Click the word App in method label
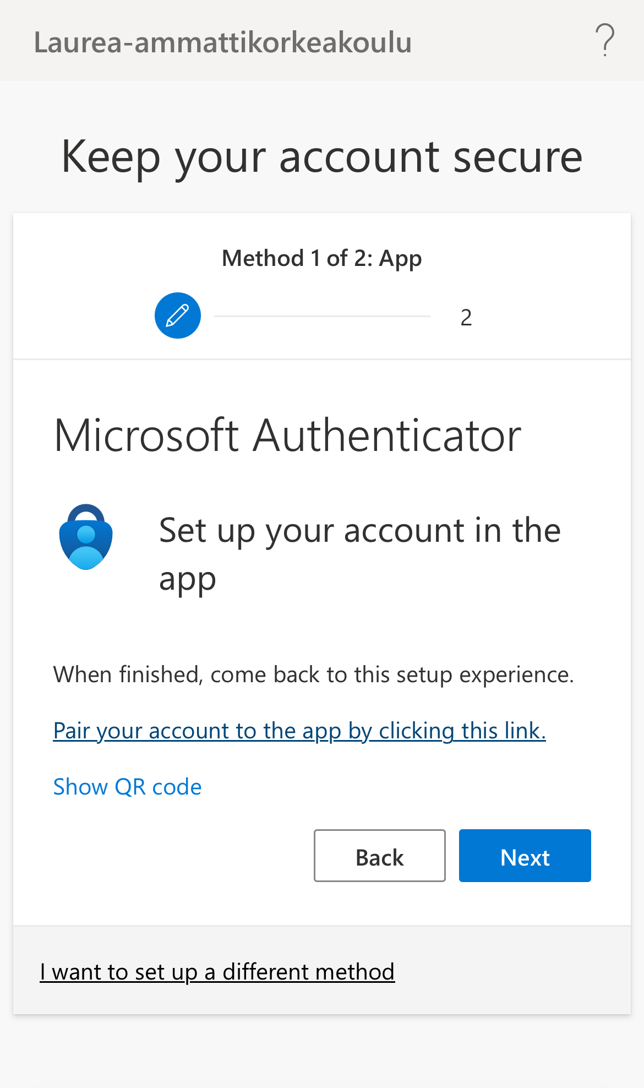The image size is (644, 1088). coord(400,259)
